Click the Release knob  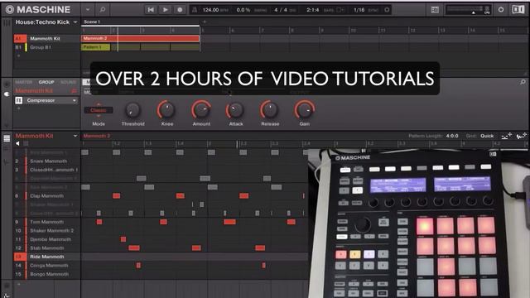270,110
